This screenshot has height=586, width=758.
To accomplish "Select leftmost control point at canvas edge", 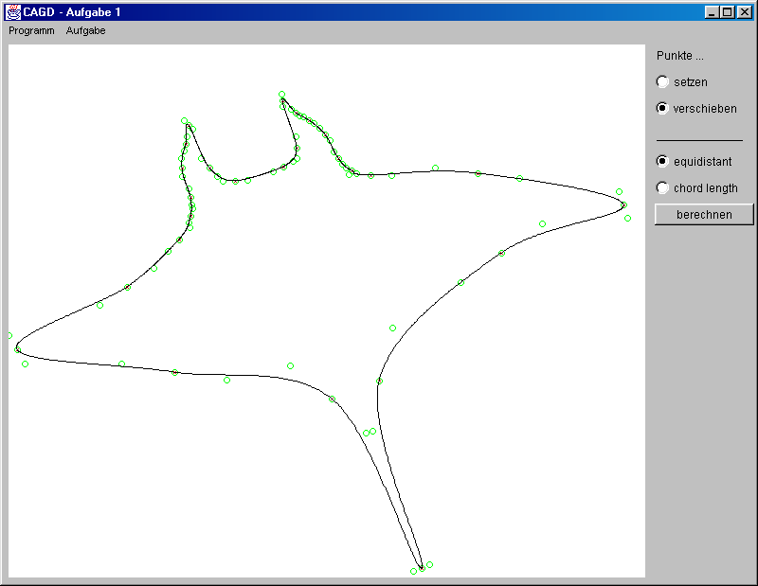I will click(x=9, y=336).
